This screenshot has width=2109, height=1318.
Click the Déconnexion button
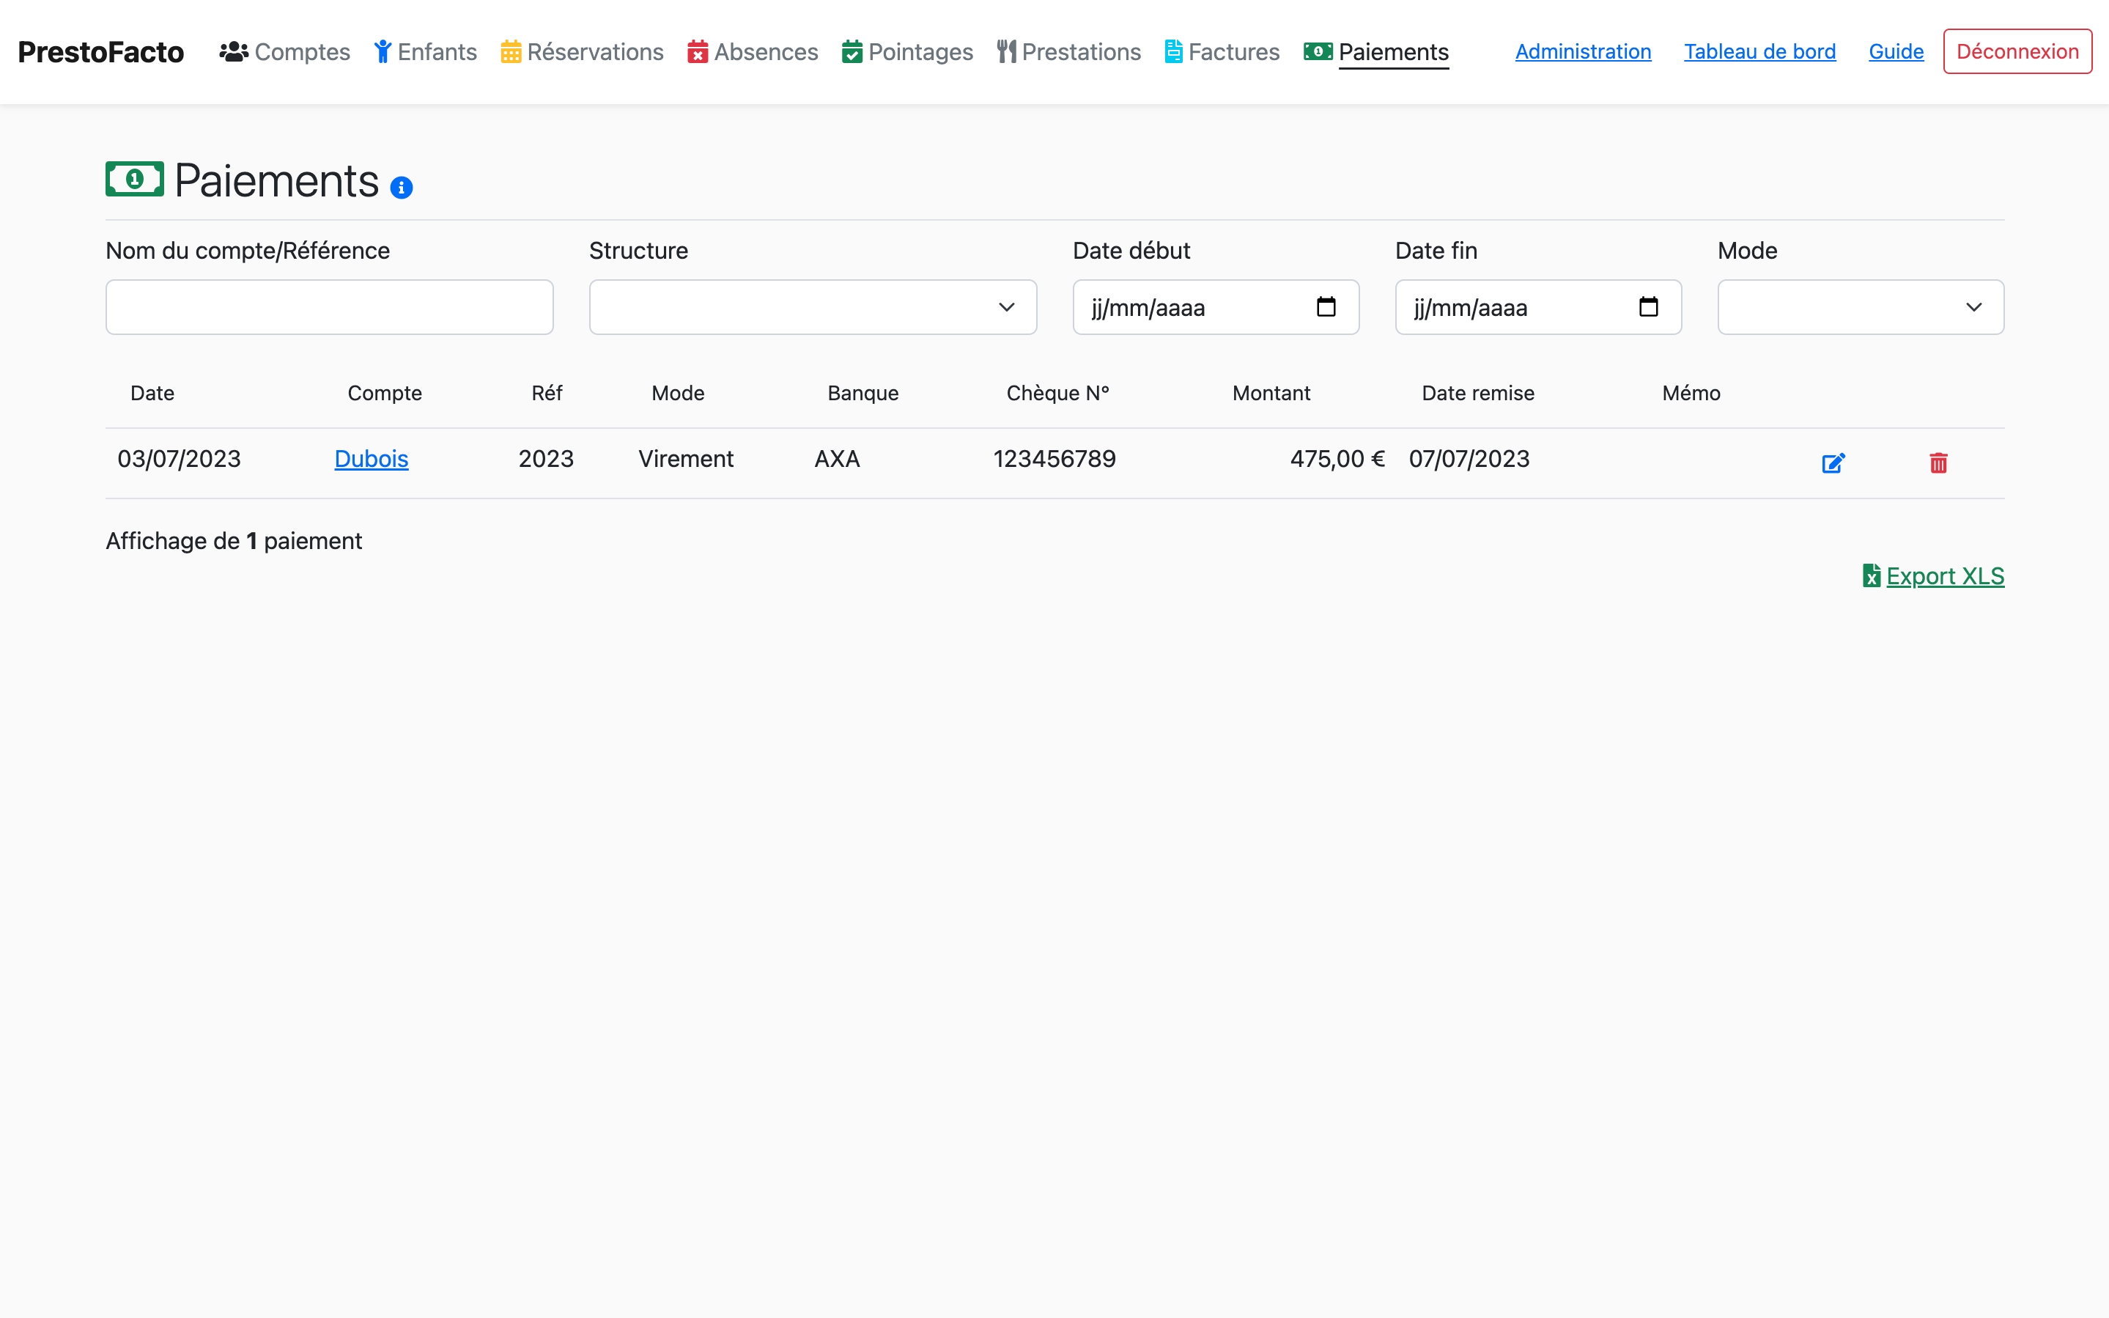pyautogui.click(x=2017, y=51)
